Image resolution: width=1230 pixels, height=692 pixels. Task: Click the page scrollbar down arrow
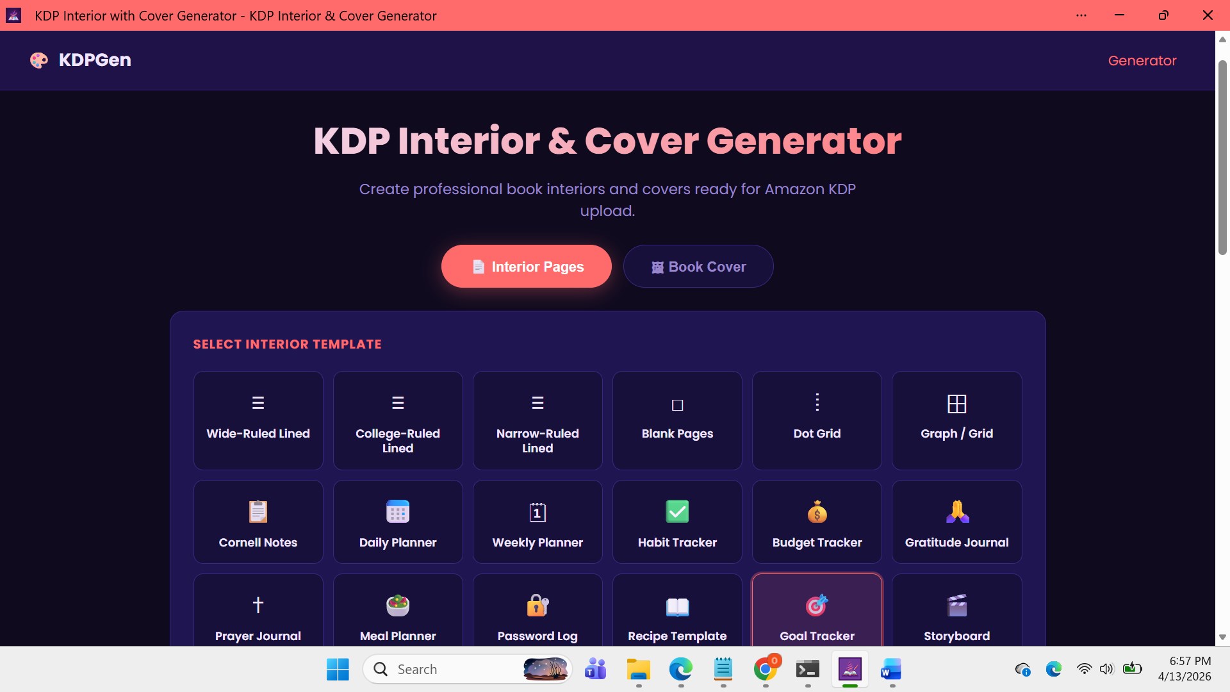(1222, 638)
